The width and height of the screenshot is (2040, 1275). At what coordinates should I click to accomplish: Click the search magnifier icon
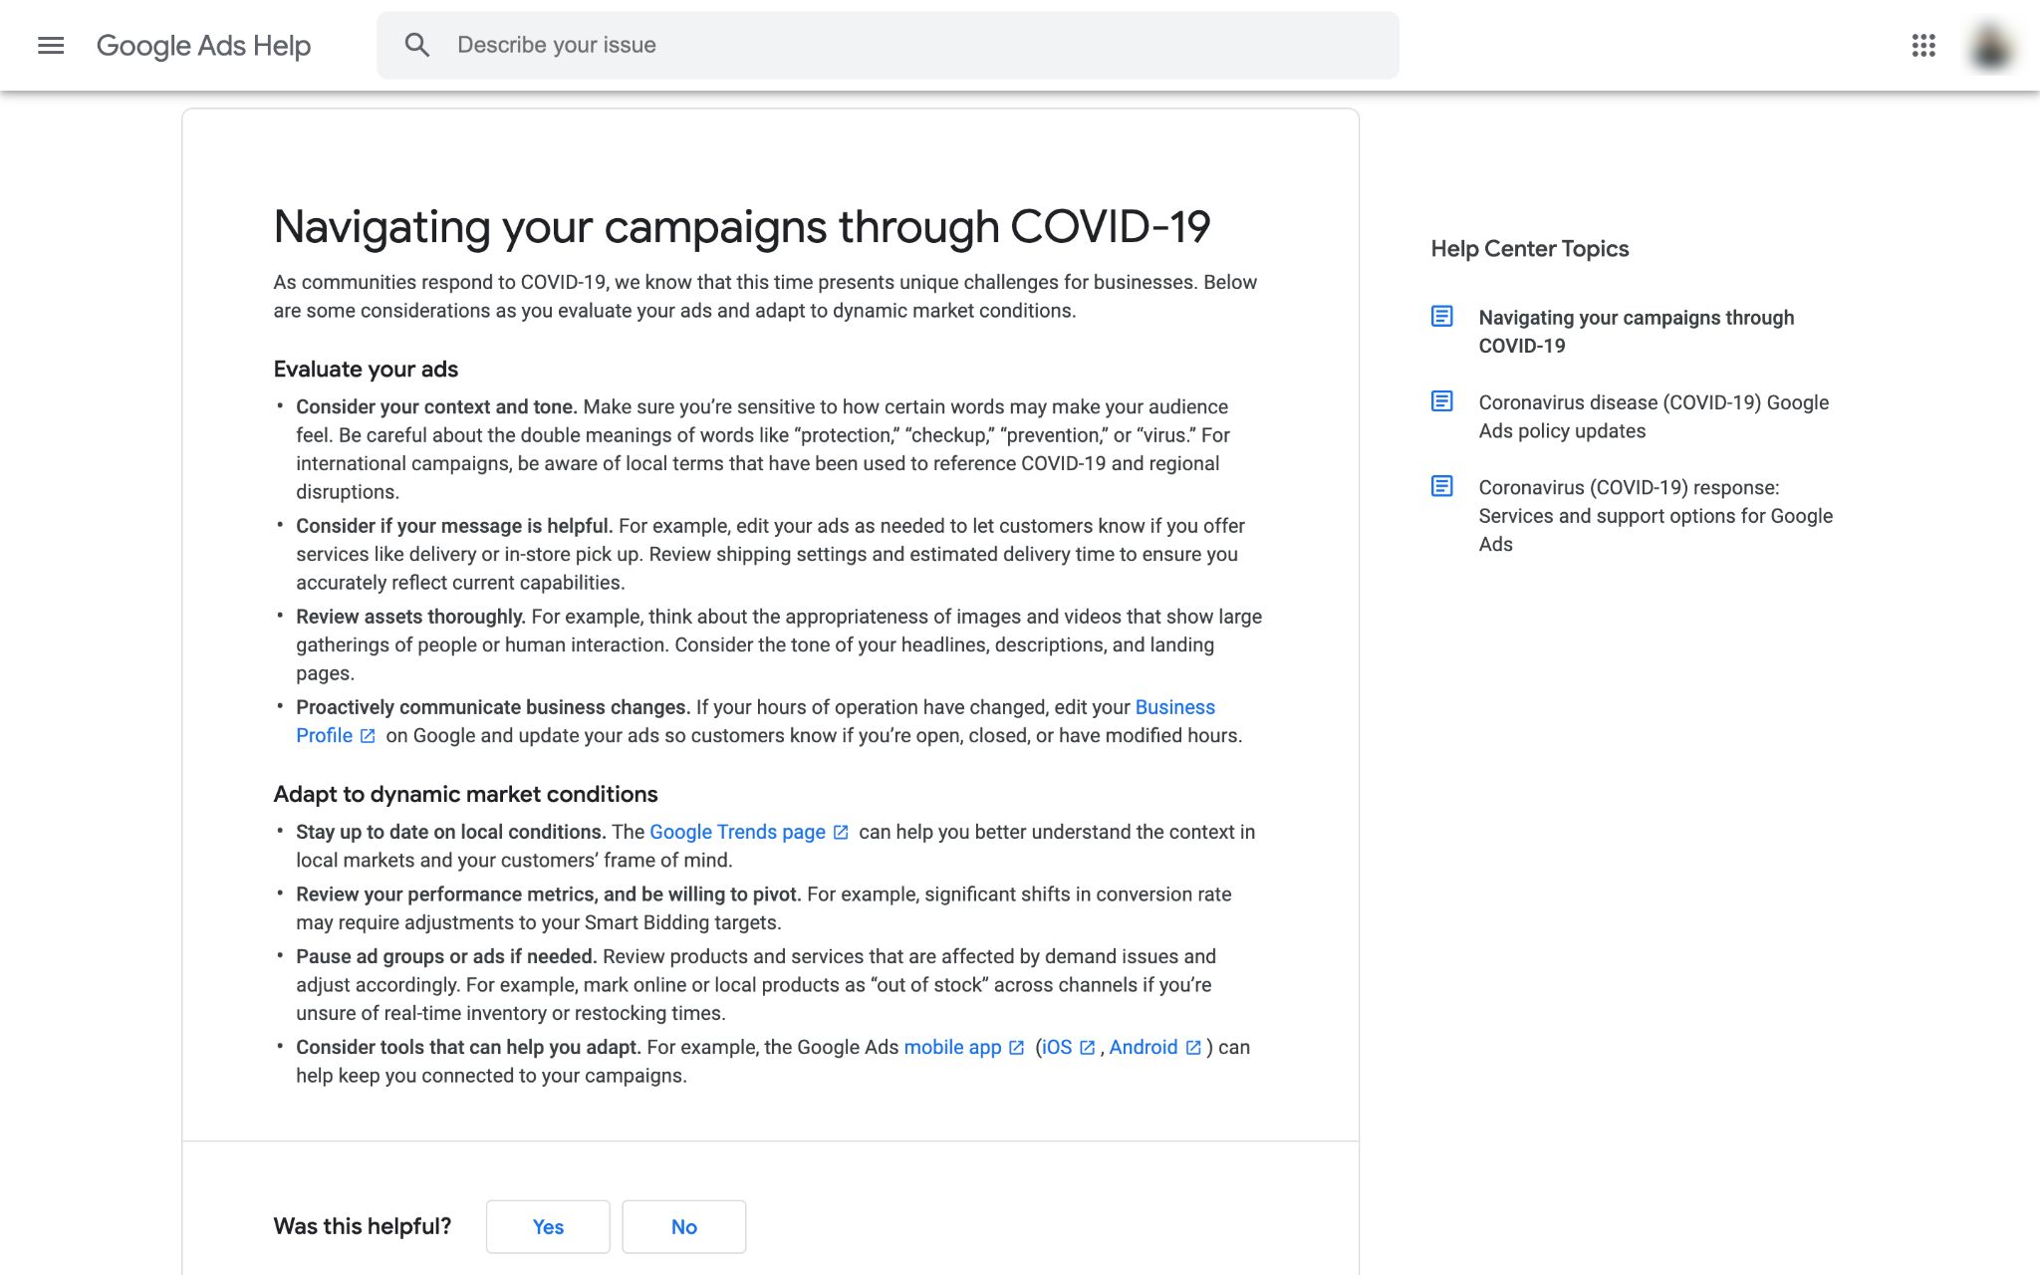click(417, 45)
